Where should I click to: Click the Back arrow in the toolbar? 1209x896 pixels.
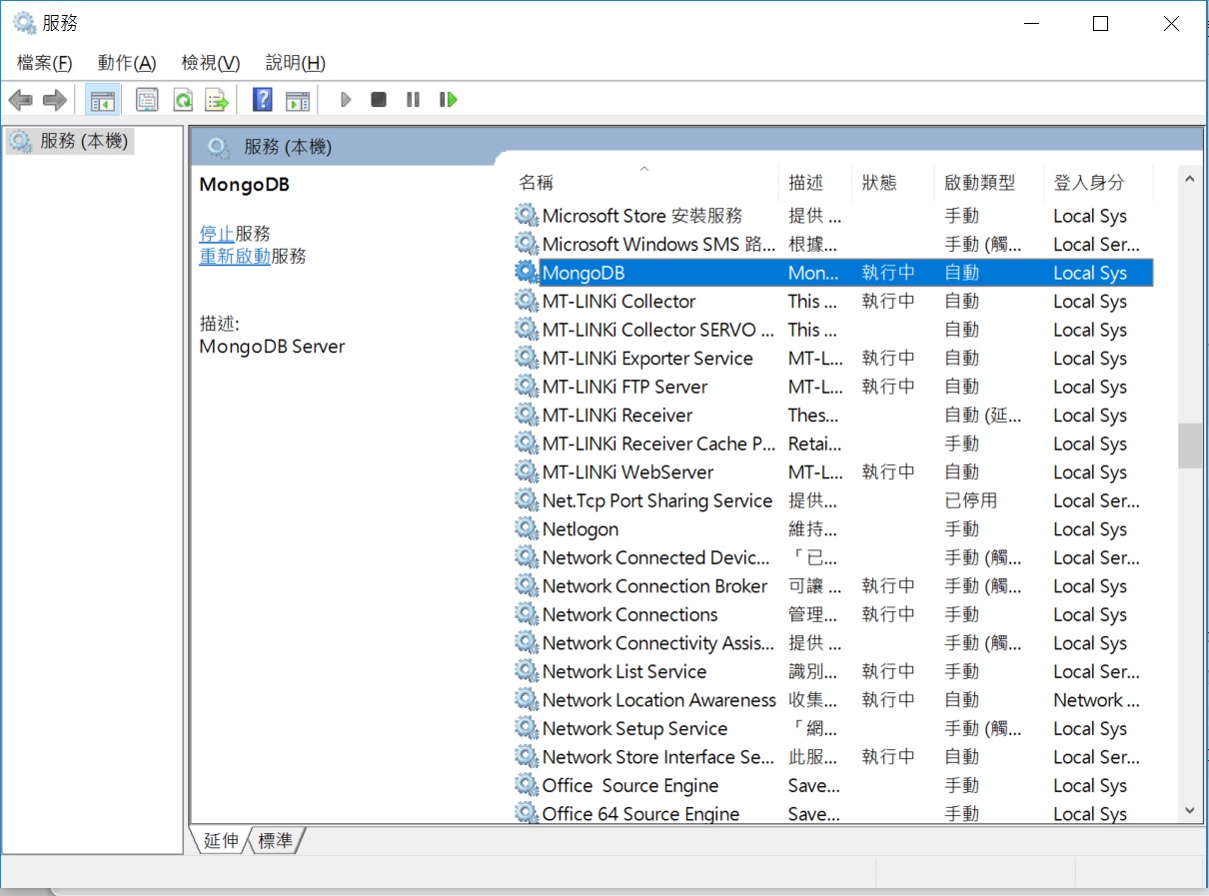pyautogui.click(x=20, y=100)
